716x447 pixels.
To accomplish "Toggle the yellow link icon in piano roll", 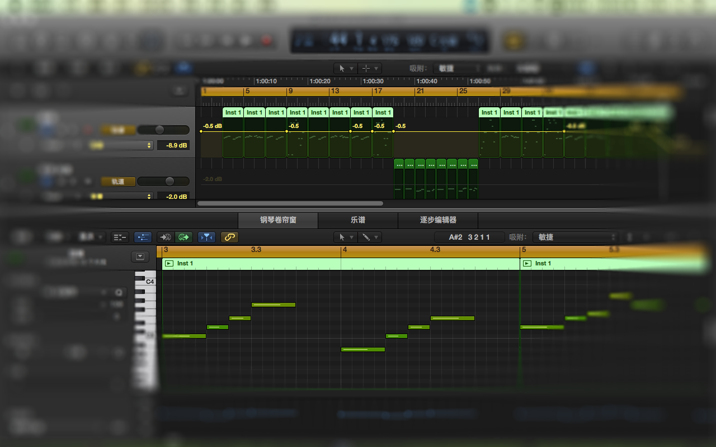I will [x=229, y=237].
